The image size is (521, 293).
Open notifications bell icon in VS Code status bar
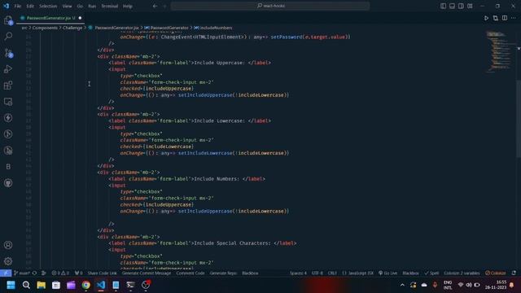(514, 273)
